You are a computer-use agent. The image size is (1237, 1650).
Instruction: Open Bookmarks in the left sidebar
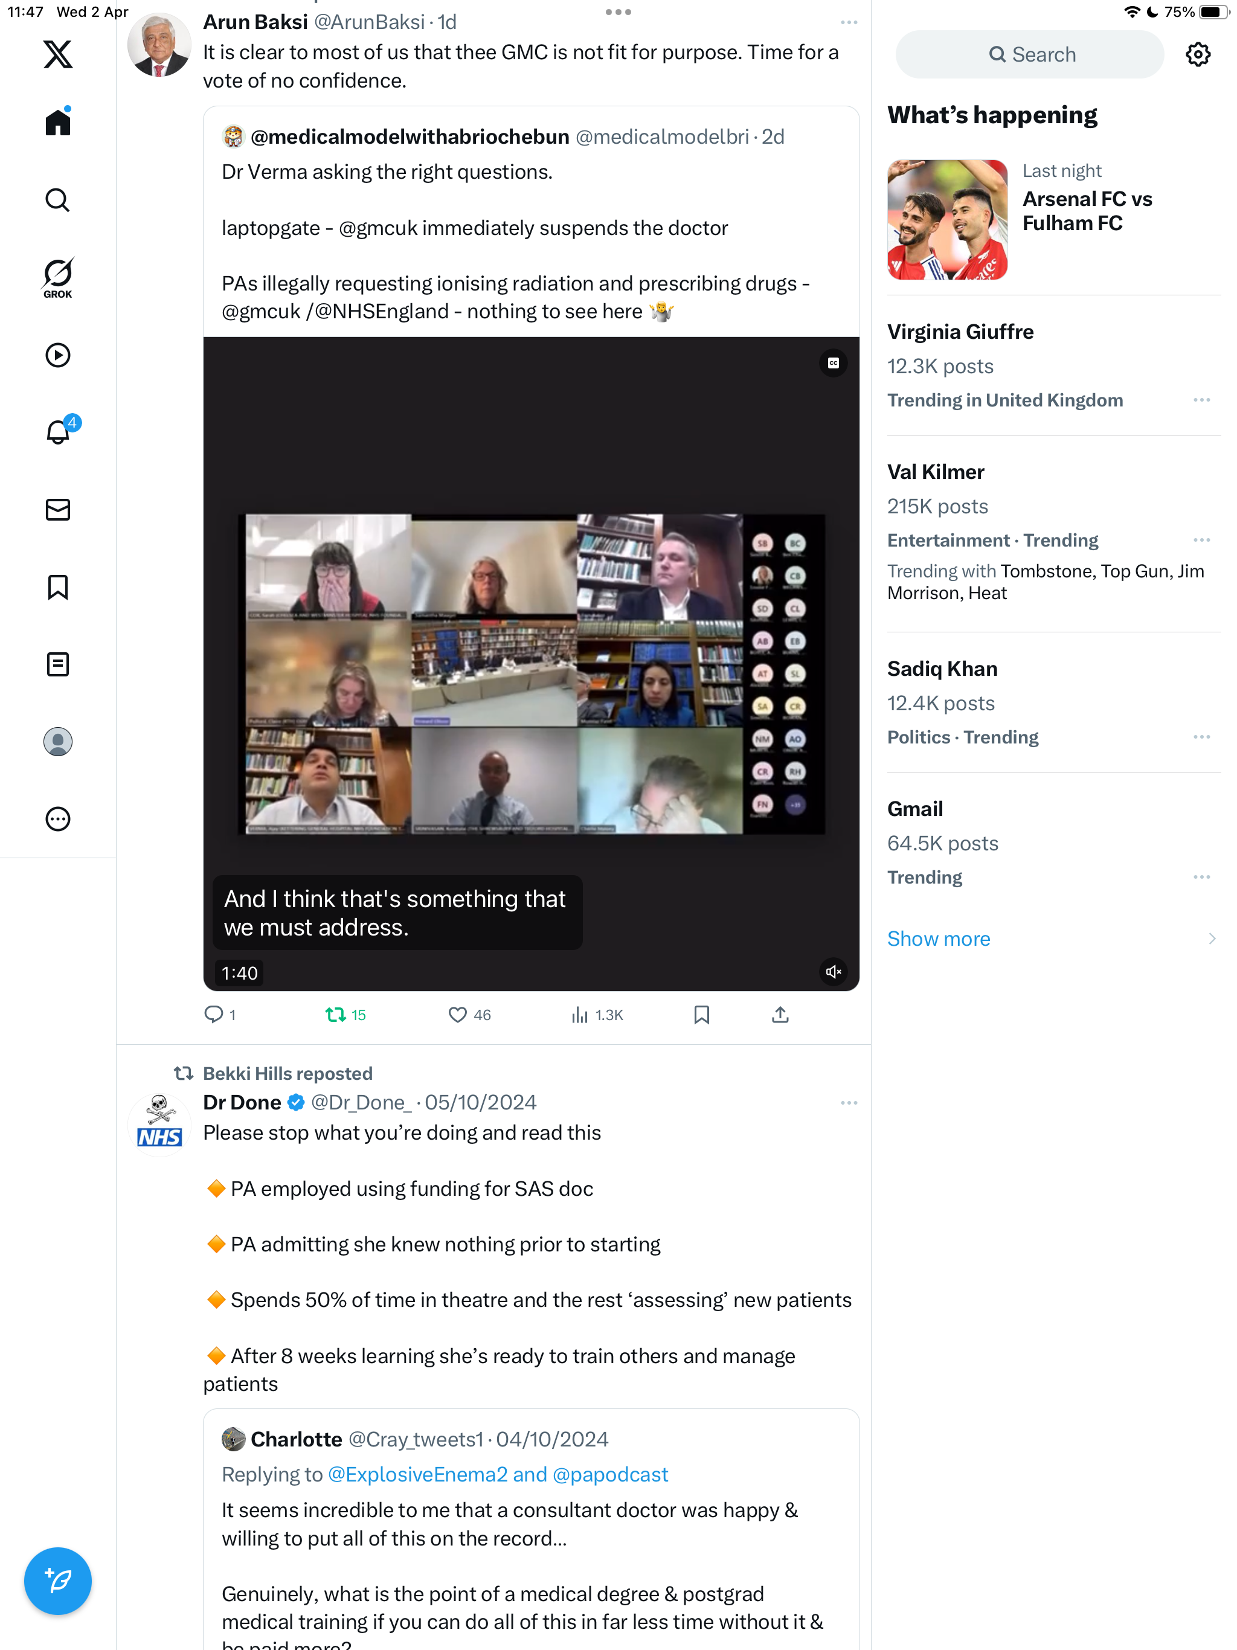[x=57, y=587]
